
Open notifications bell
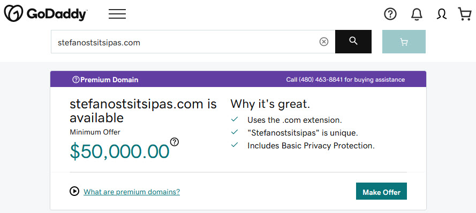click(x=417, y=14)
